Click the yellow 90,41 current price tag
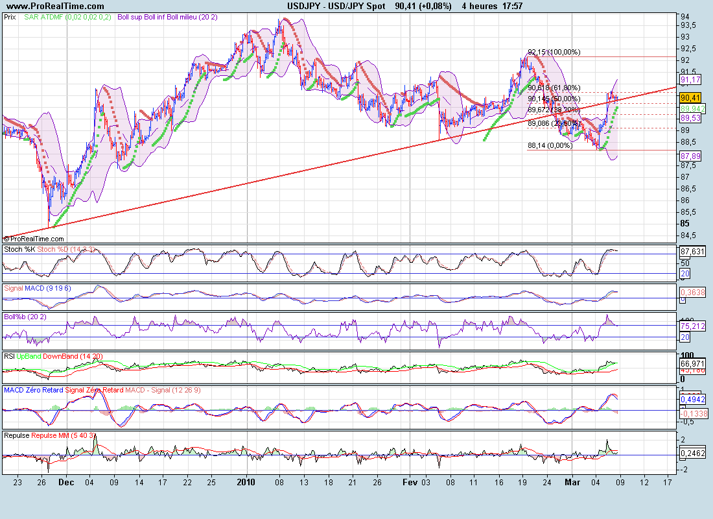 coord(690,97)
